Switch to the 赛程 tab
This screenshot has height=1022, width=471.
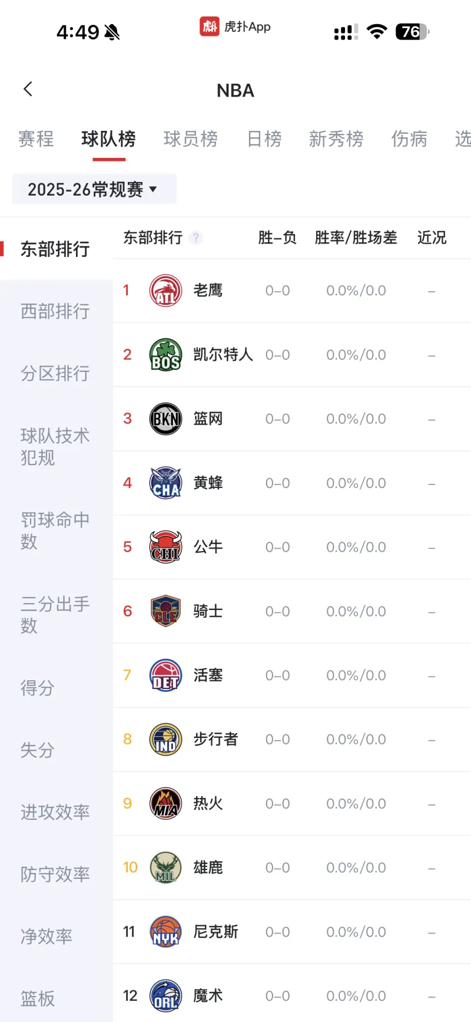pos(36,139)
